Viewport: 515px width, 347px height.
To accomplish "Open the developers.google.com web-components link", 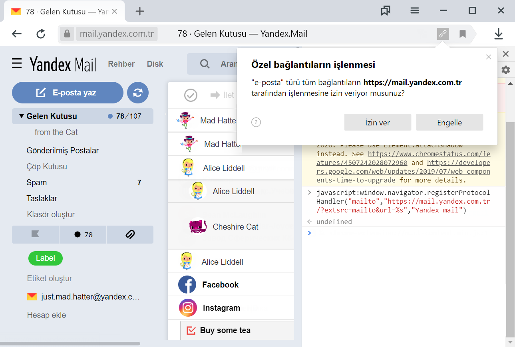I will 404,172.
